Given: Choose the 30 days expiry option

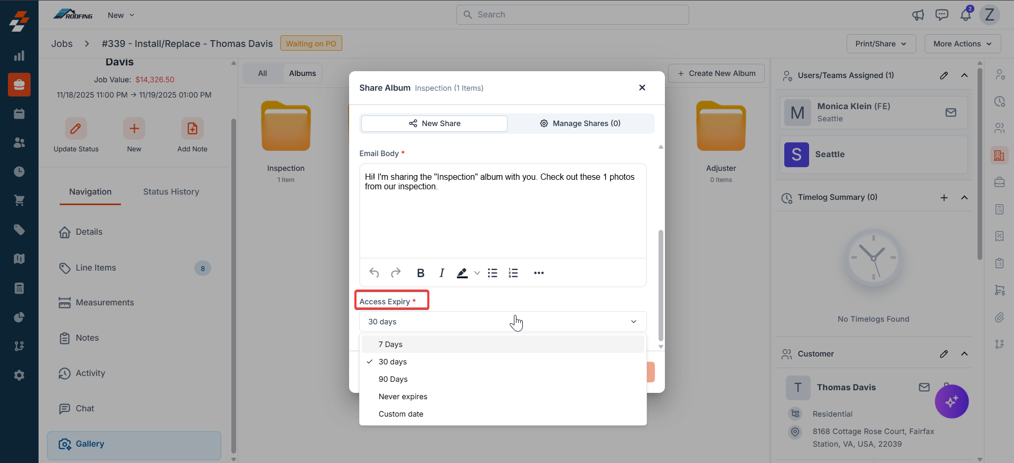Looking at the screenshot, I should 503,362.
